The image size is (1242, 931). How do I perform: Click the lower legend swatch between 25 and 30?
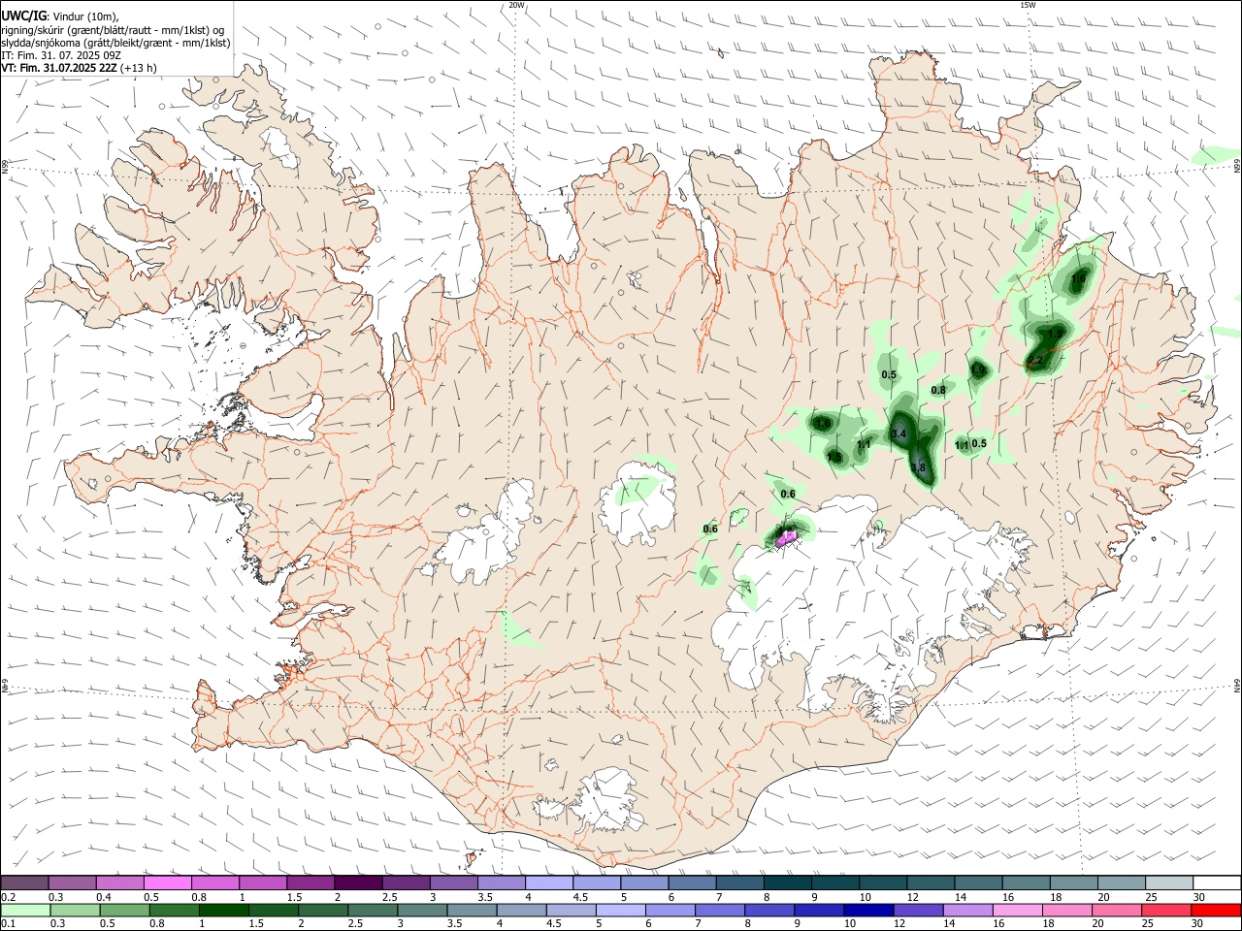pyautogui.click(x=1167, y=910)
